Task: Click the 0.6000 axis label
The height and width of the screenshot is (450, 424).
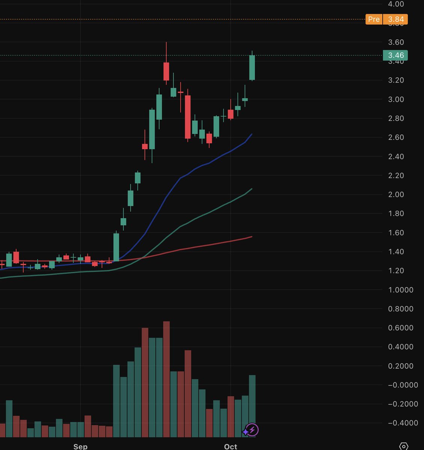Action: (400, 328)
